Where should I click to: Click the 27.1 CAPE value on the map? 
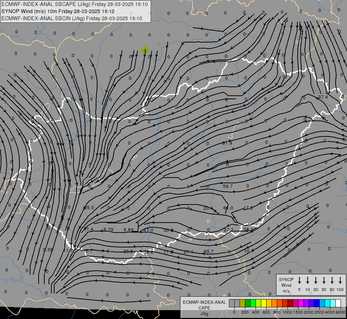click(x=188, y=252)
